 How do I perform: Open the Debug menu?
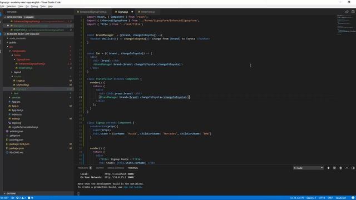click(x=34, y=6)
